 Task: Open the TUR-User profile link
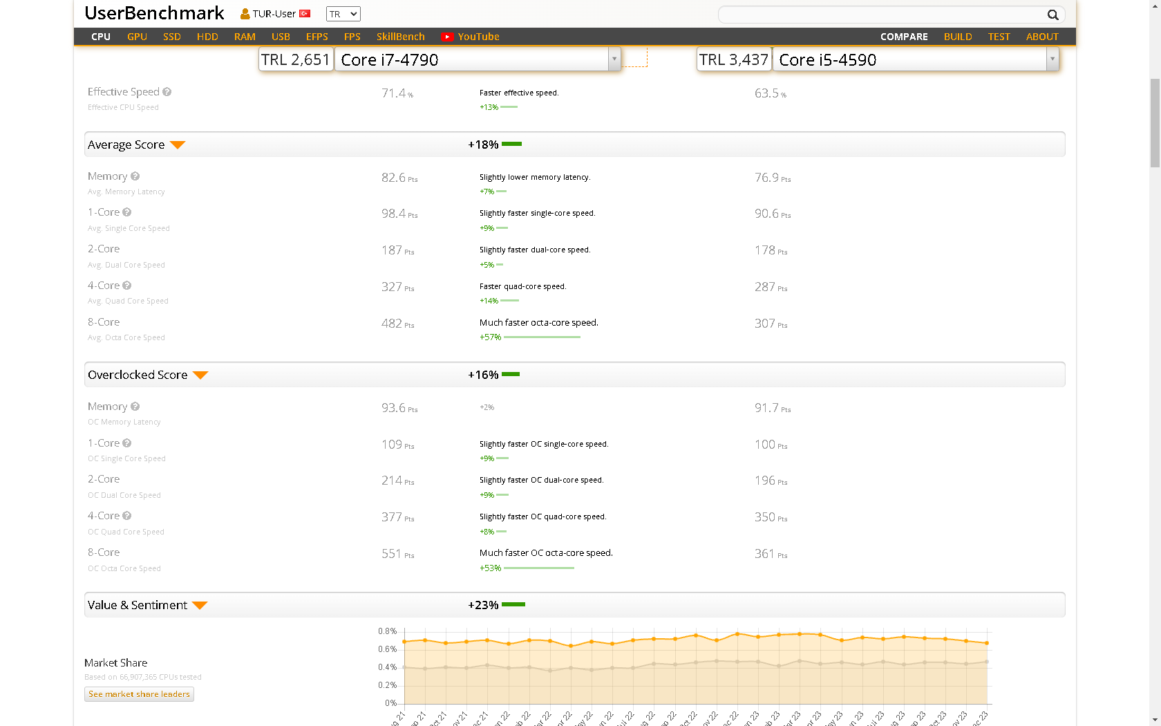[x=274, y=14]
